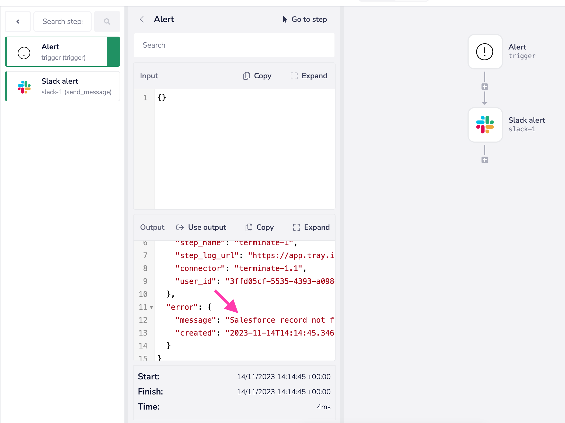Copy the Input JSON
This screenshot has height=423, width=565.
(x=257, y=76)
